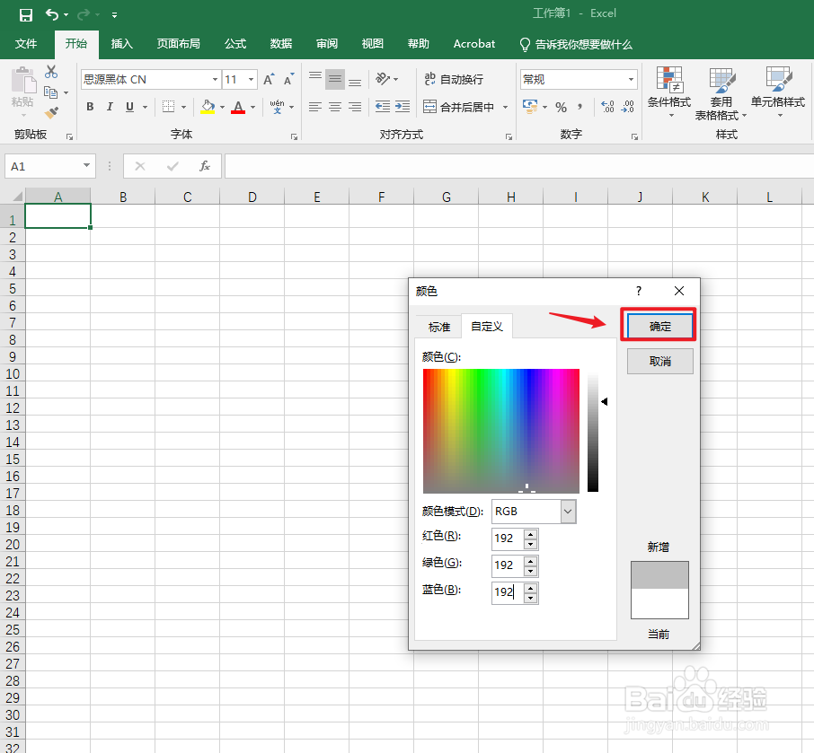This screenshot has width=814, height=753.
Task: Toggle Italic formatting
Action: pyautogui.click(x=110, y=107)
